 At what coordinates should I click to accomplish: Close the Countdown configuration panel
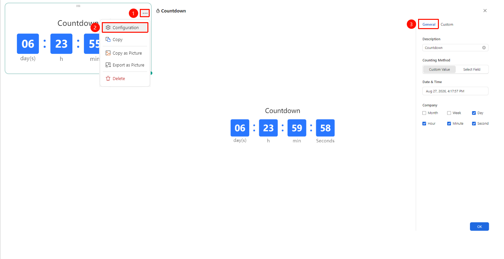point(485,11)
